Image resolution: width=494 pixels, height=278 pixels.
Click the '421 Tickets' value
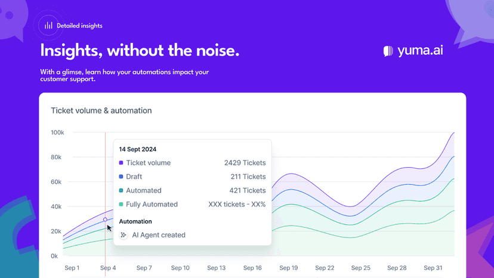click(x=248, y=190)
